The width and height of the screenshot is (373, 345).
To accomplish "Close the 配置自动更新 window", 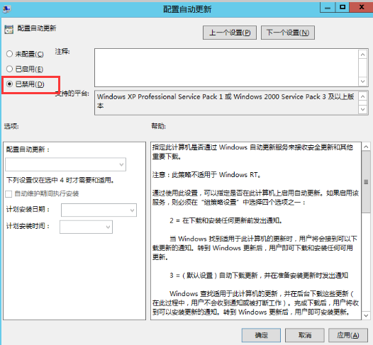I will [362, 7].
